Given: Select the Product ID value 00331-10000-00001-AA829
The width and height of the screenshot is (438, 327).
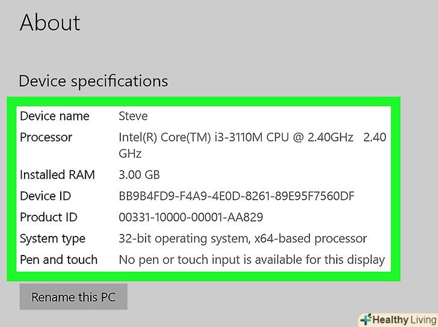Looking at the screenshot, I should 191,217.
